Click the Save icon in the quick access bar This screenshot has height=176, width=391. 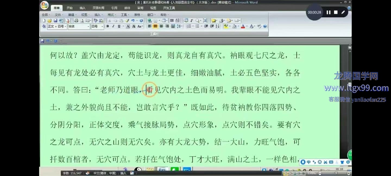43,41
